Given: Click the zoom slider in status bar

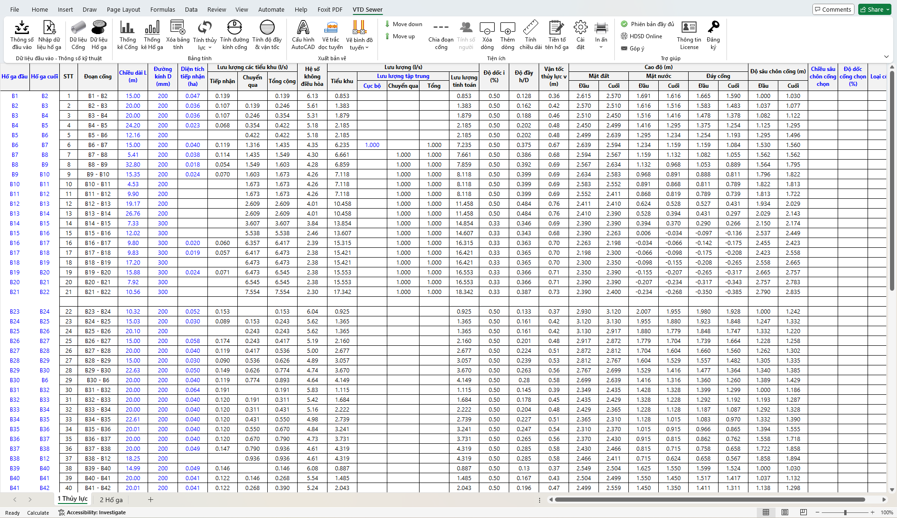Looking at the screenshot, I should tap(845, 512).
